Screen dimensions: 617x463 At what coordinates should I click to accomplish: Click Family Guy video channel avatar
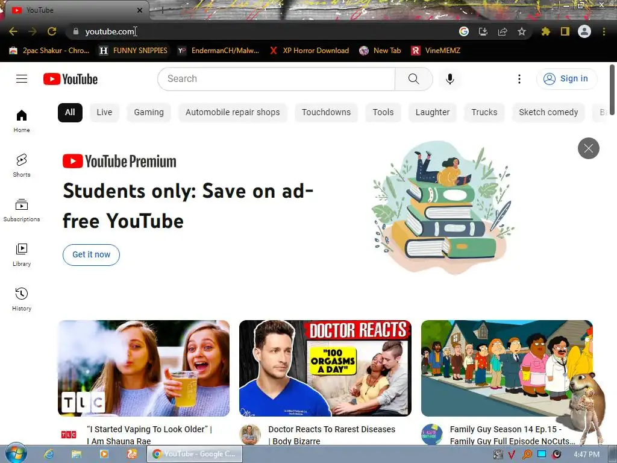pyautogui.click(x=432, y=435)
